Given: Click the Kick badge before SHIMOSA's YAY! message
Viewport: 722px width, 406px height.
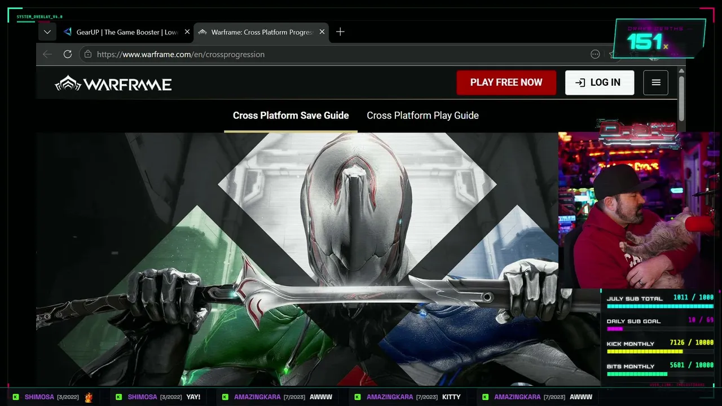Looking at the screenshot, I should [x=119, y=397].
